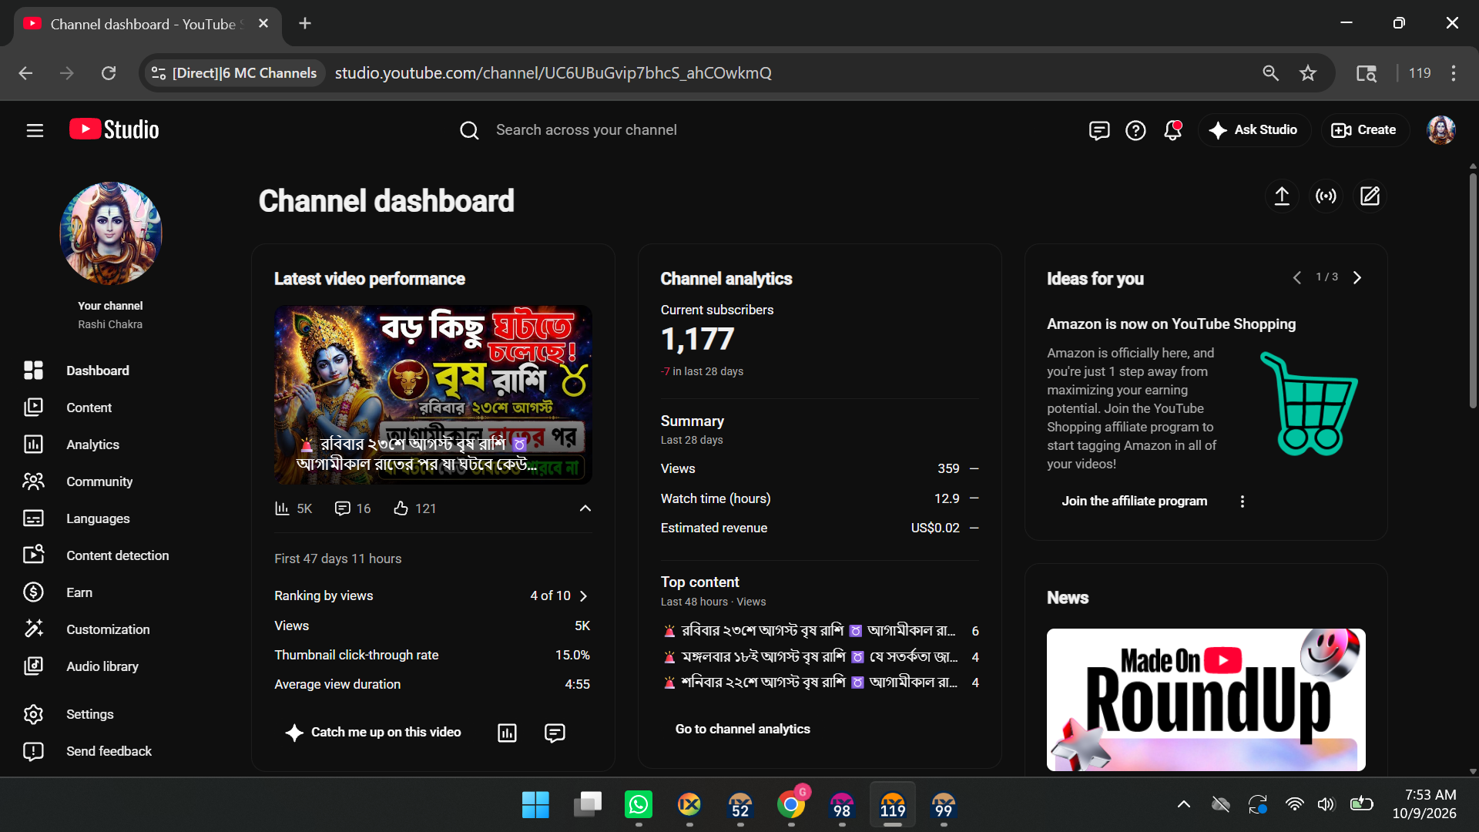Close the Channel dashboard tab

tap(263, 24)
